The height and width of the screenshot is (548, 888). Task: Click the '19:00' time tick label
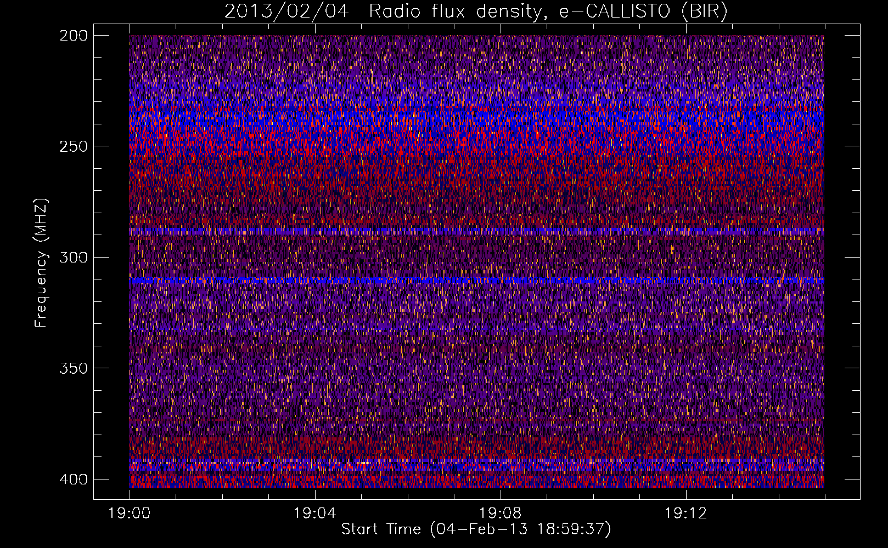(x=130, y=513)
